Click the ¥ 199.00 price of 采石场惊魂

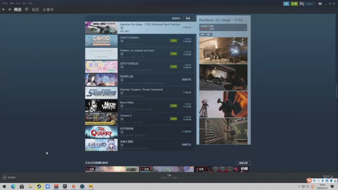click(x=187, y=131)
